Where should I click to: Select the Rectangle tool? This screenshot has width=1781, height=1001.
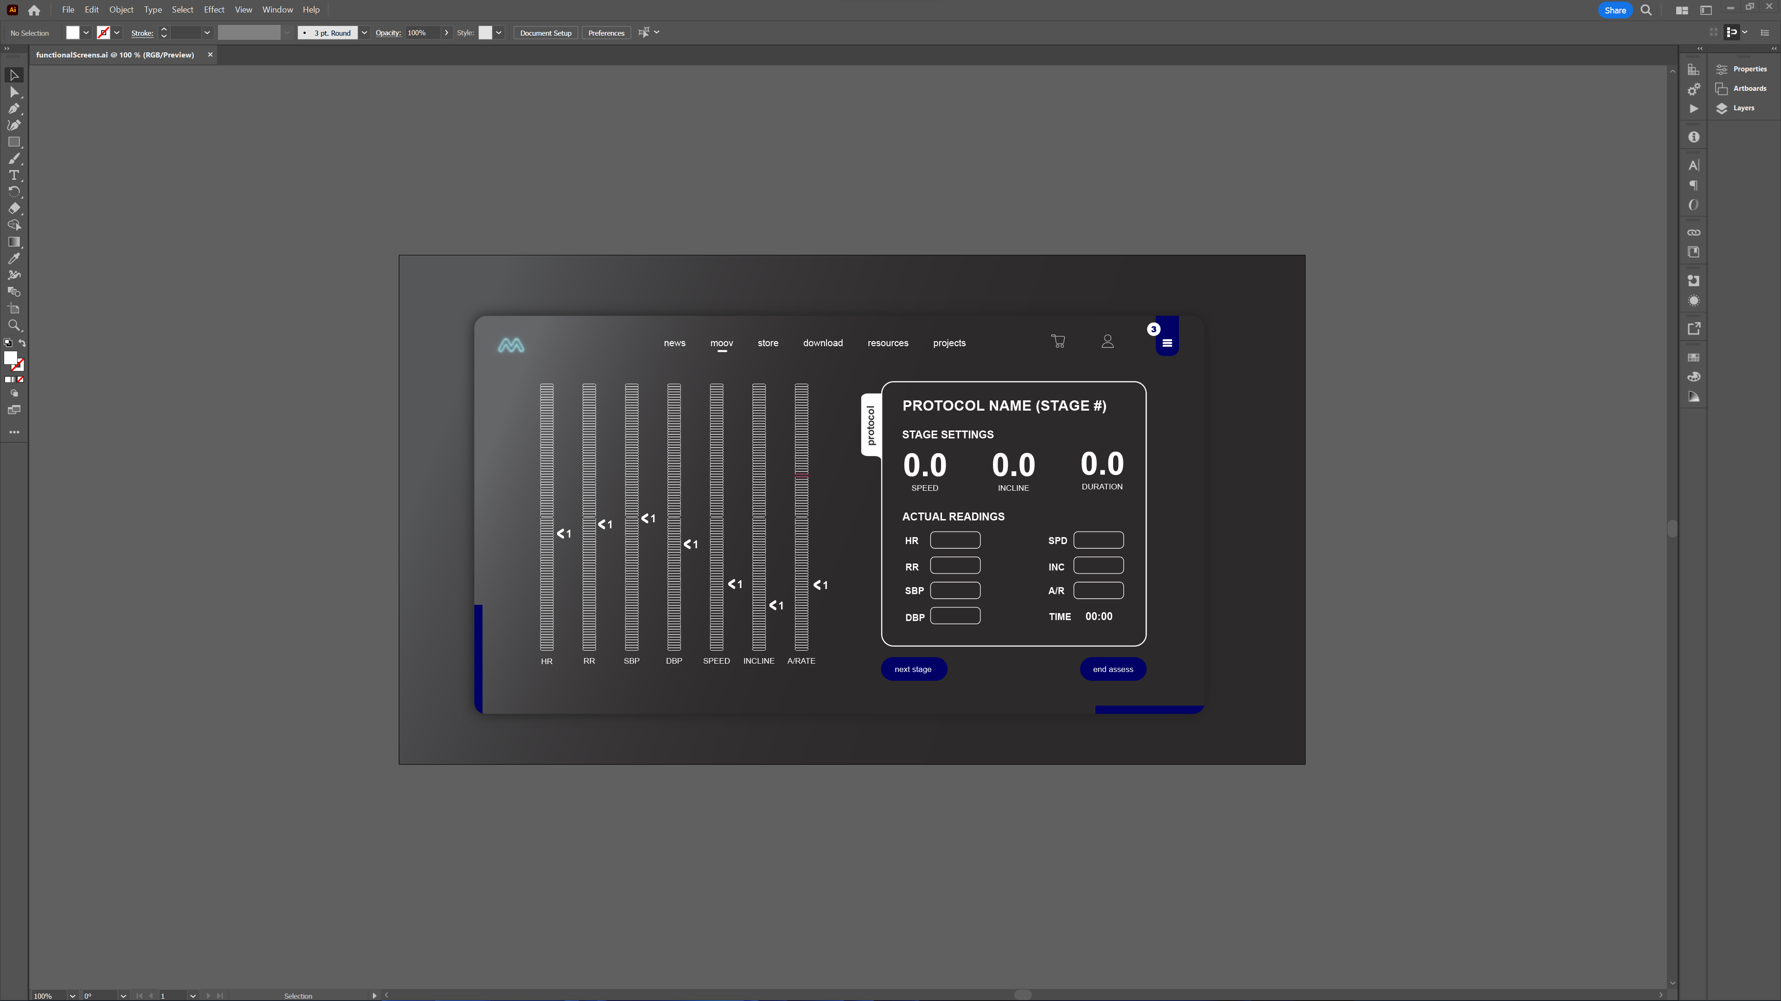(14, 142)
